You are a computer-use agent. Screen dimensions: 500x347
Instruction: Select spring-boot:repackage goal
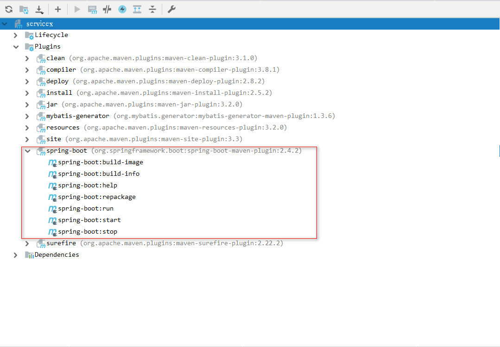97,197
